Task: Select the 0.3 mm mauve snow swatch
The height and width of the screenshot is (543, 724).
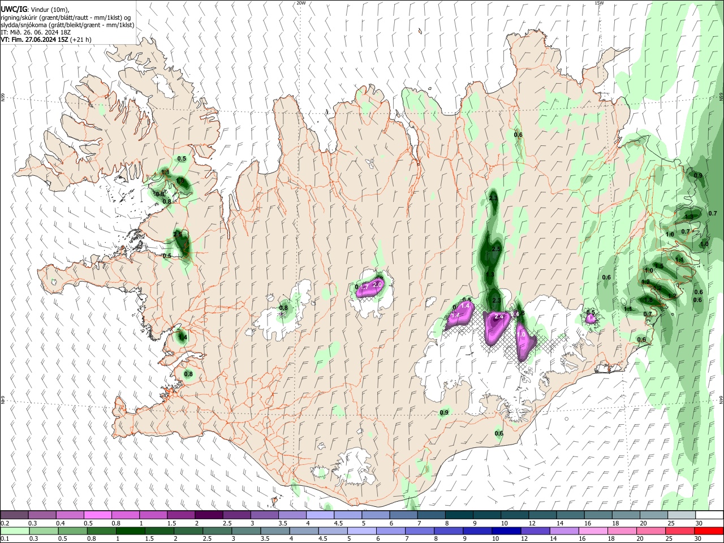Action: 42,515
